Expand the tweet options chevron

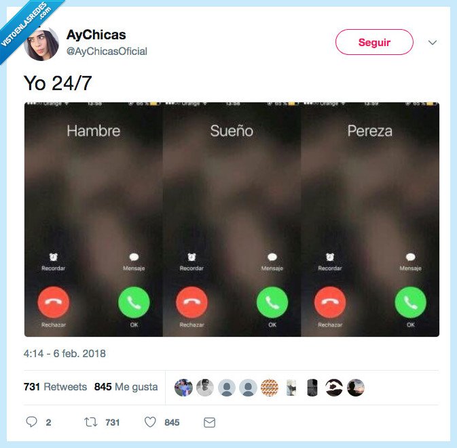tap(433, 43)
